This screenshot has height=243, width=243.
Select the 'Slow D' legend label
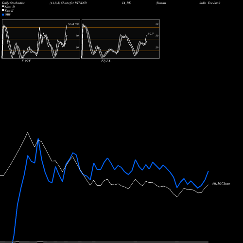click(x=10, y=7)
